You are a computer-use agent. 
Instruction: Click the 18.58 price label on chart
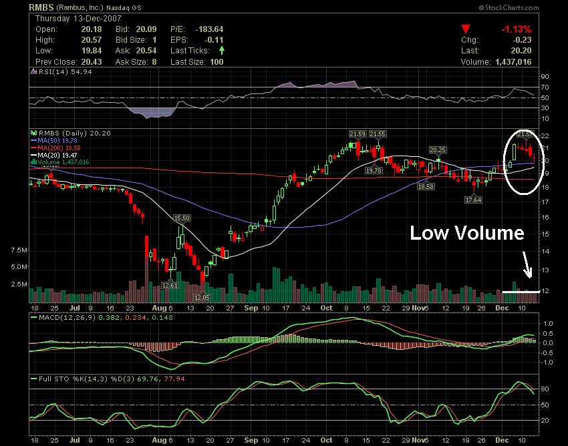point(426,187)
